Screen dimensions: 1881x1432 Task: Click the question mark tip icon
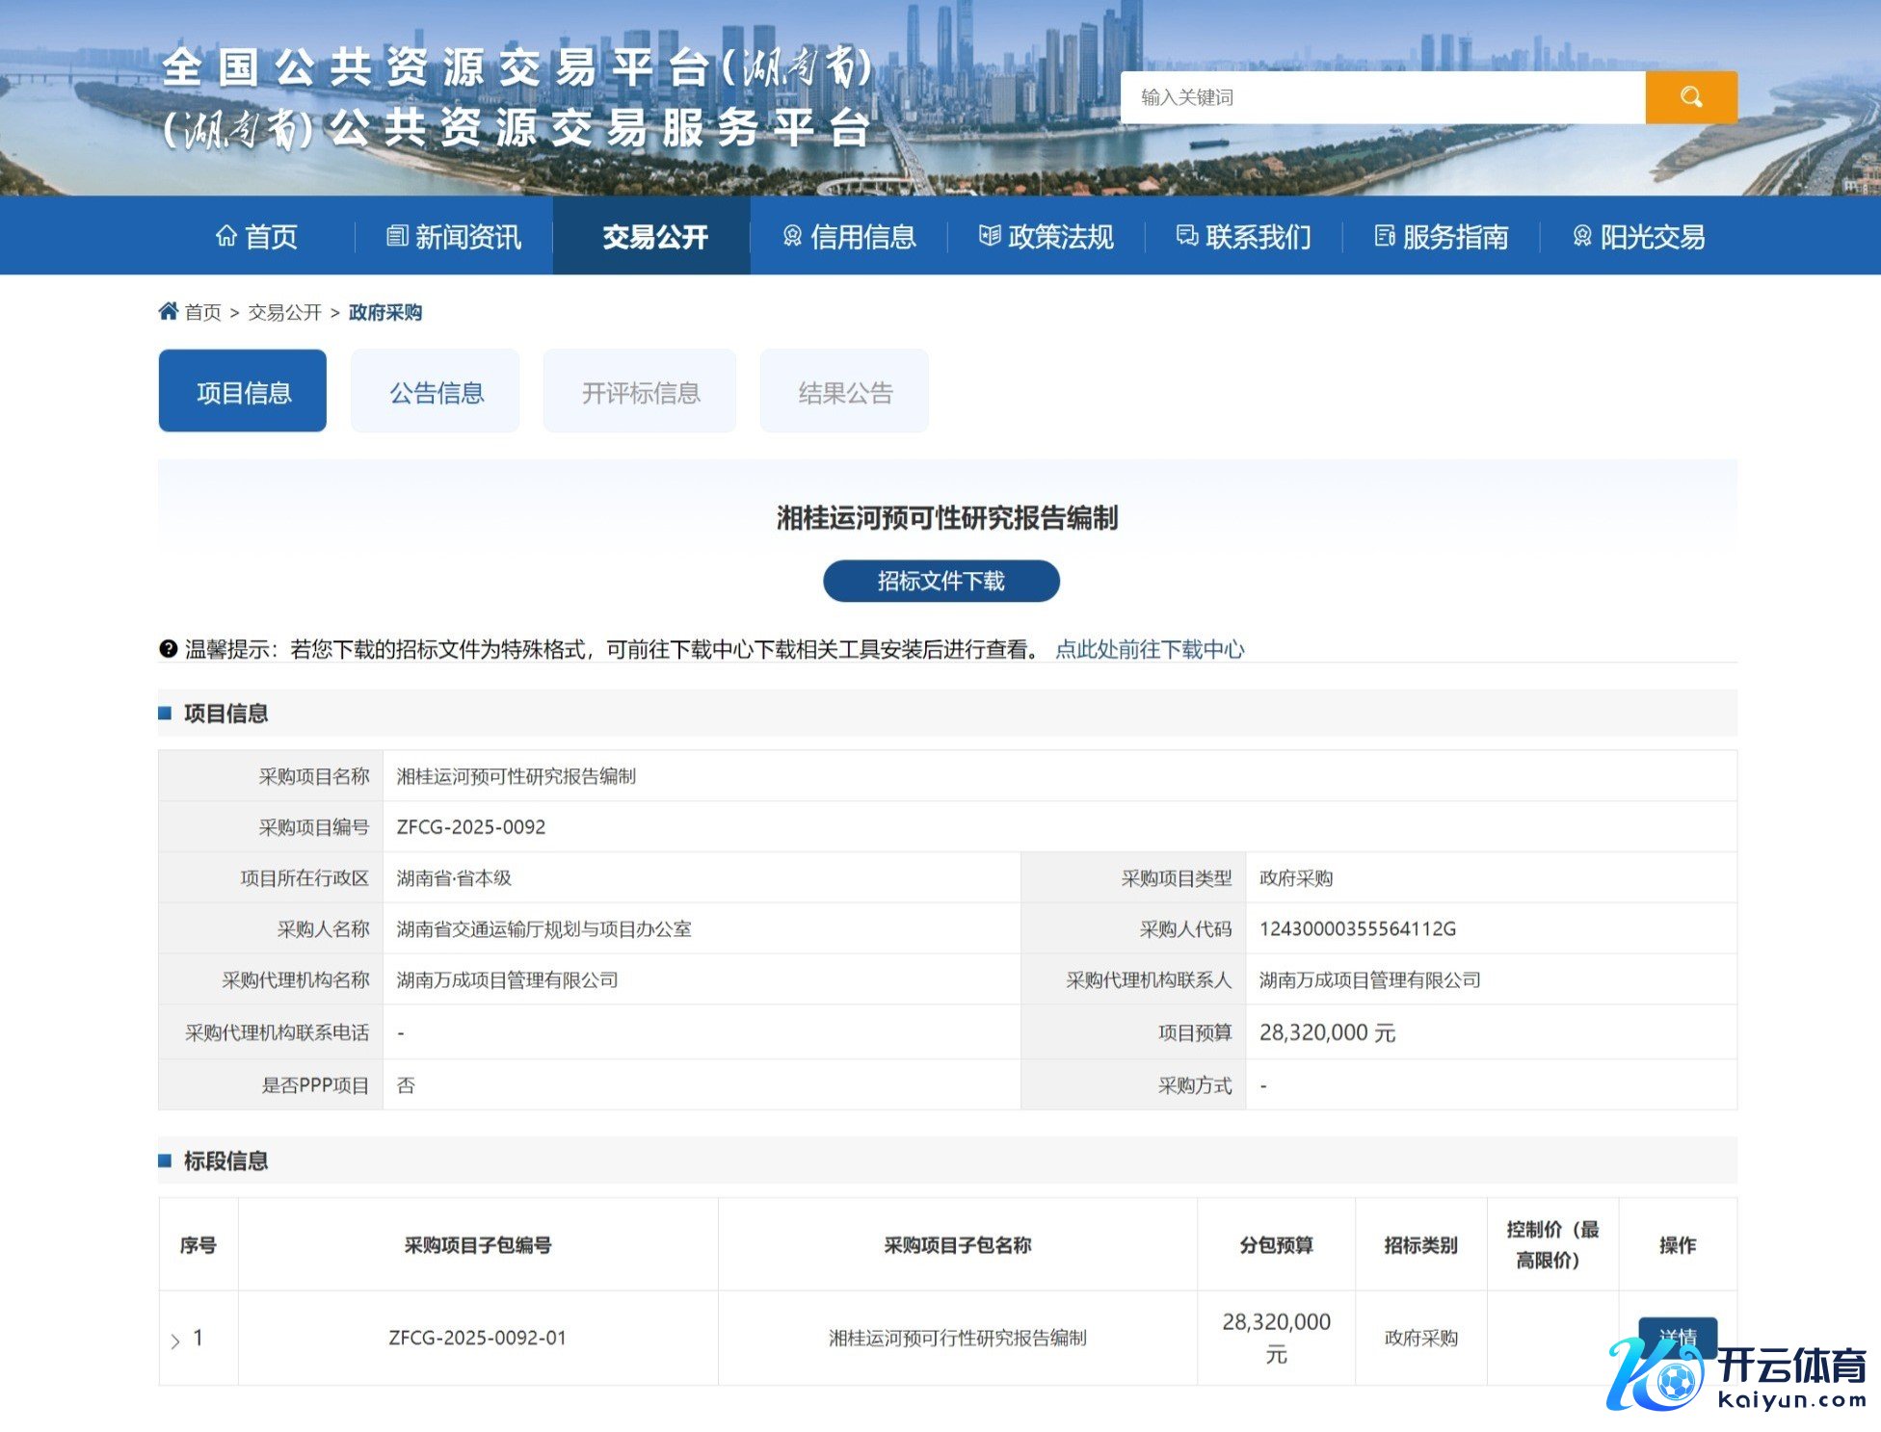click(x=168, y=649)
